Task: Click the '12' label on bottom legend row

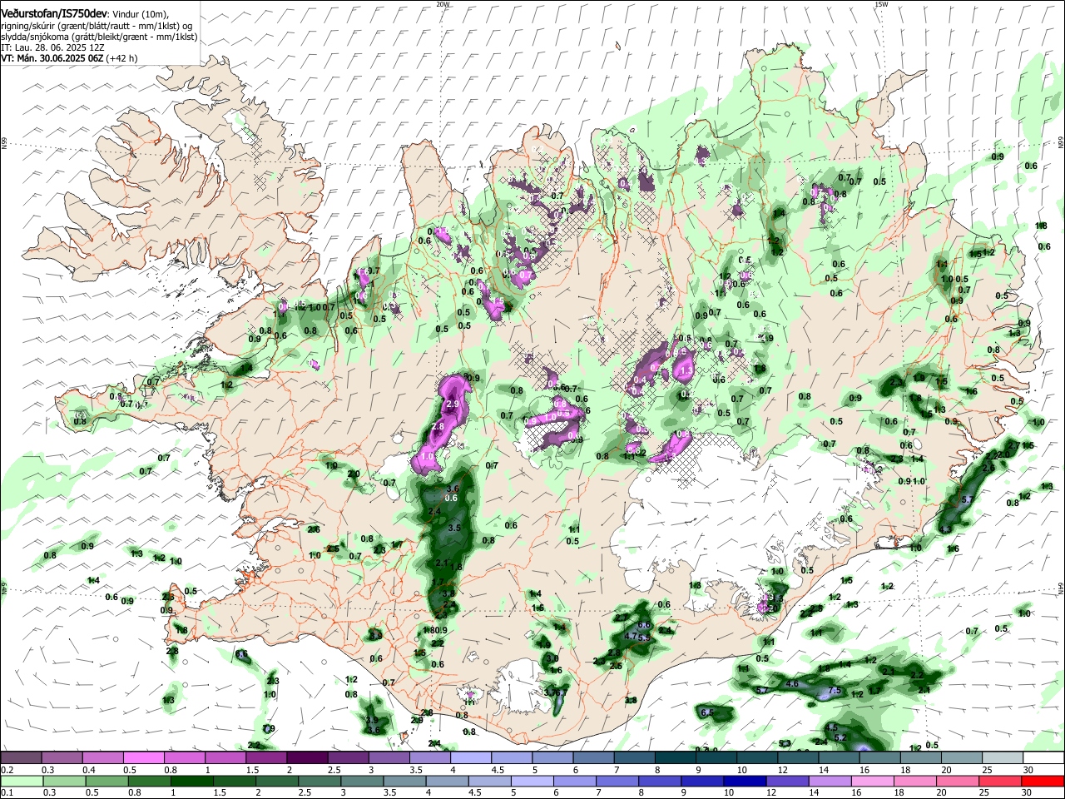Action: pyautogui.click(x=771, y=793)
